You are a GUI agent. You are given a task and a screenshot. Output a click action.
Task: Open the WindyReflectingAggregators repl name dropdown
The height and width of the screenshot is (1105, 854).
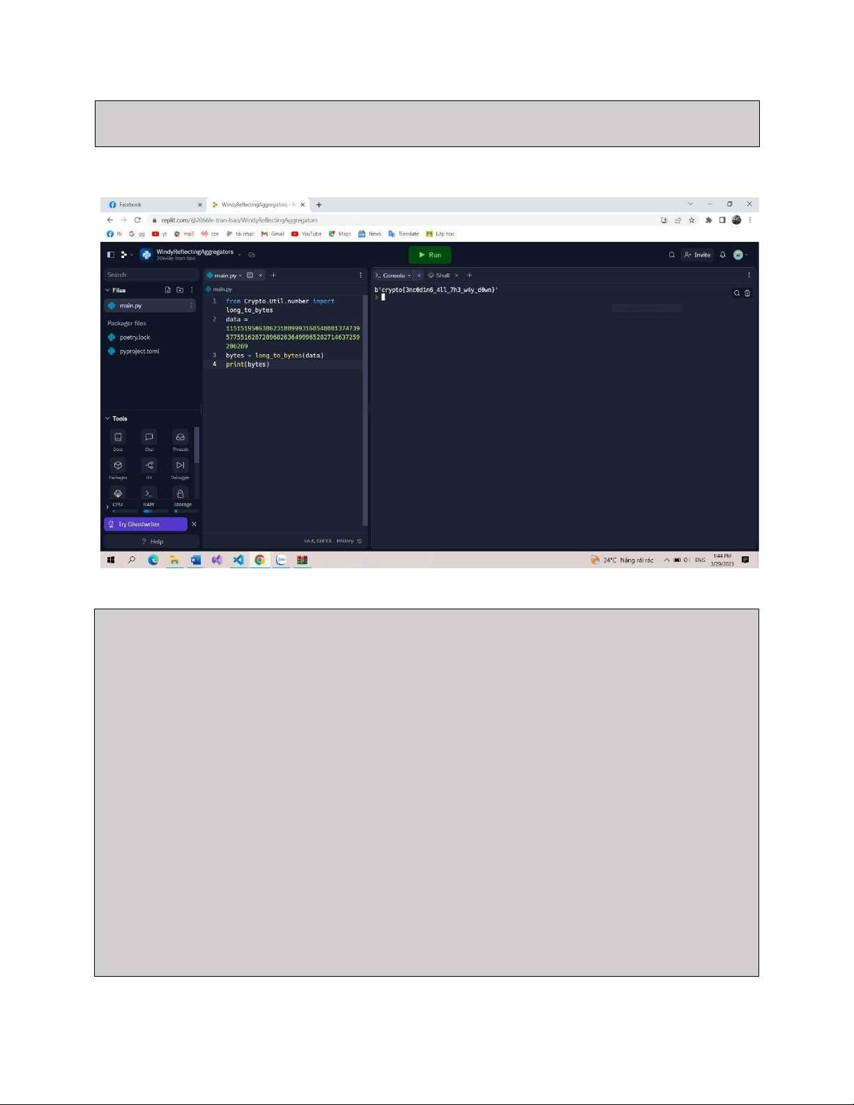(239, 254)
